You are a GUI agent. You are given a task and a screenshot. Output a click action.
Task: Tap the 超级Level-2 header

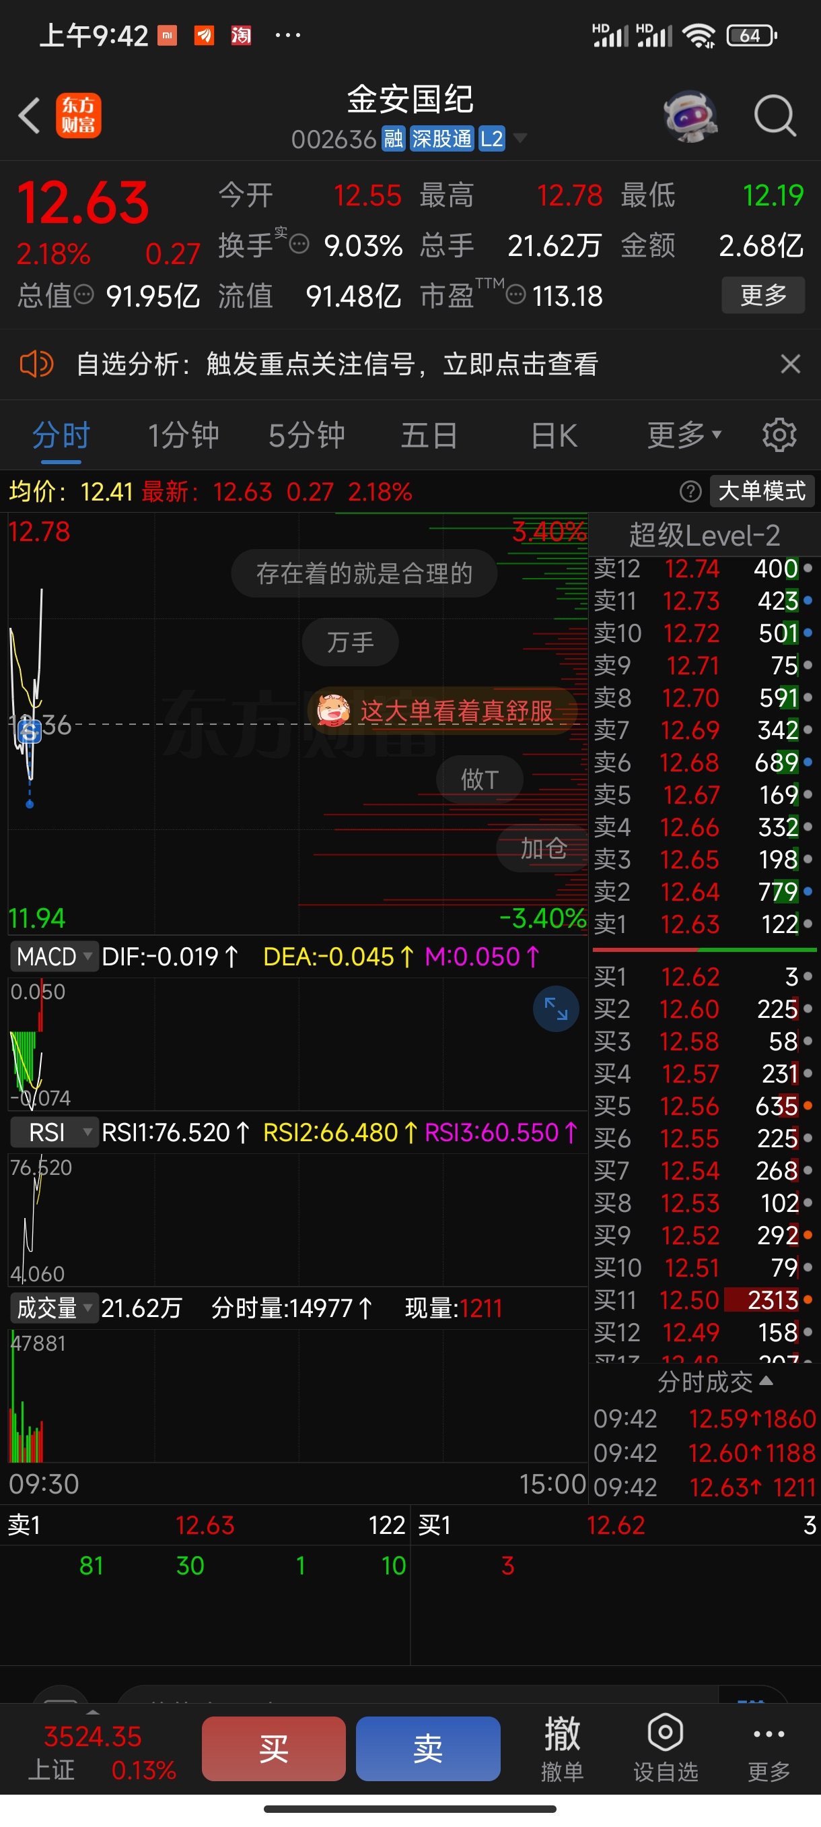pos(704,536)
